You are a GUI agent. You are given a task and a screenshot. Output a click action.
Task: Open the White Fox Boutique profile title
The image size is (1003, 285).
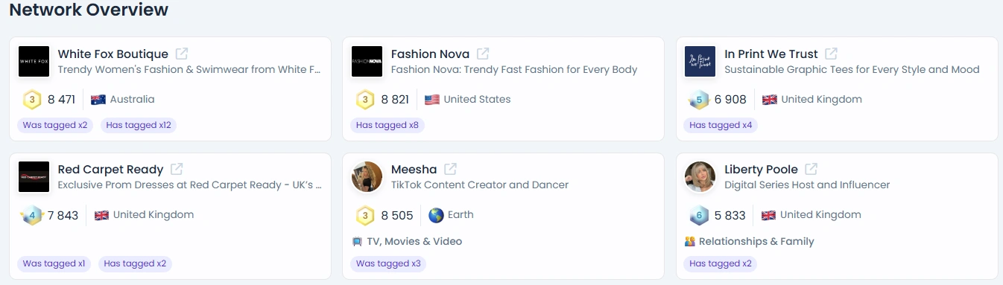113,54
